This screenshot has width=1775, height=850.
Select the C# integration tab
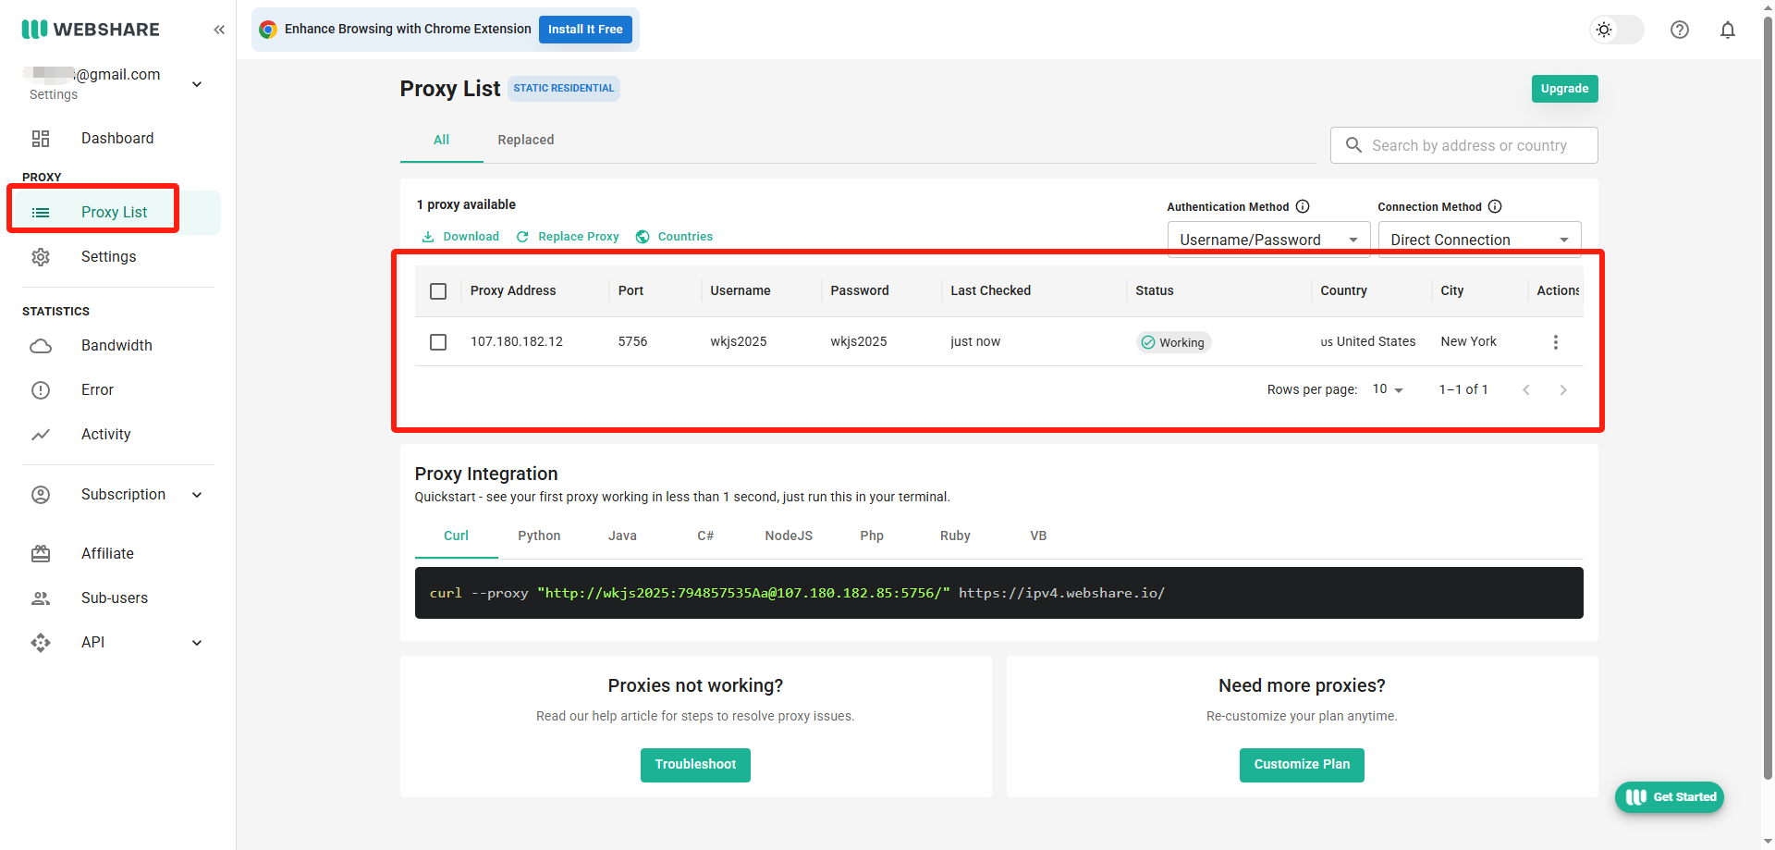705,536
